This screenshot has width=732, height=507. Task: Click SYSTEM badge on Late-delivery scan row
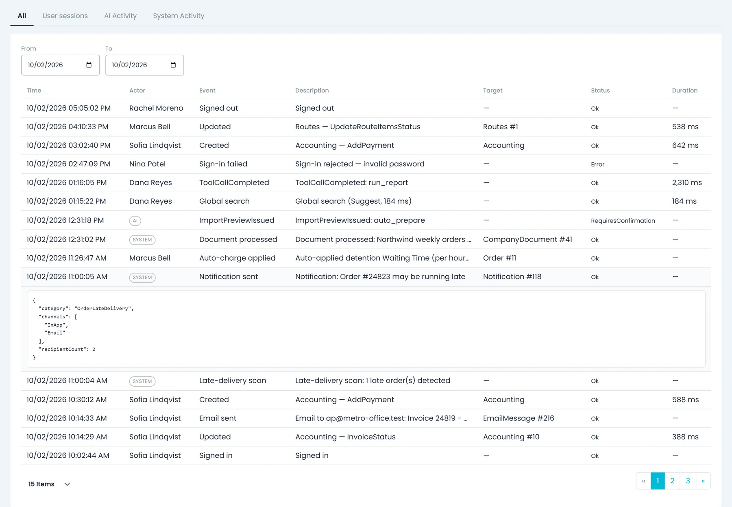(x=142, y=381)
